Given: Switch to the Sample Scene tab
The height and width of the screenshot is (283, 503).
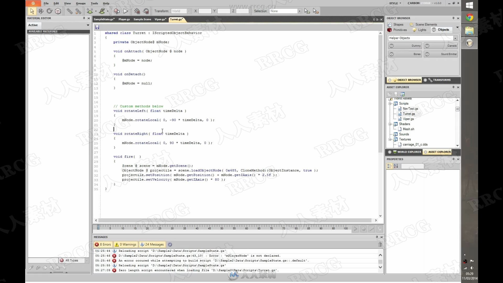Looking at the screenshot, I should (142, 19).
